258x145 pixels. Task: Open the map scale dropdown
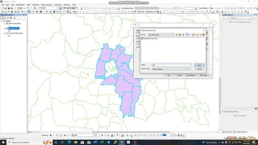pyautogui.click(x=57, y=8)
